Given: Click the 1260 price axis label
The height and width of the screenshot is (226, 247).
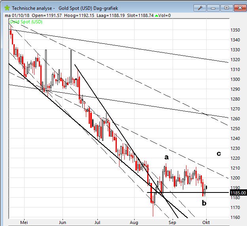Looking at the screenshot, I should tap(235, 119).
